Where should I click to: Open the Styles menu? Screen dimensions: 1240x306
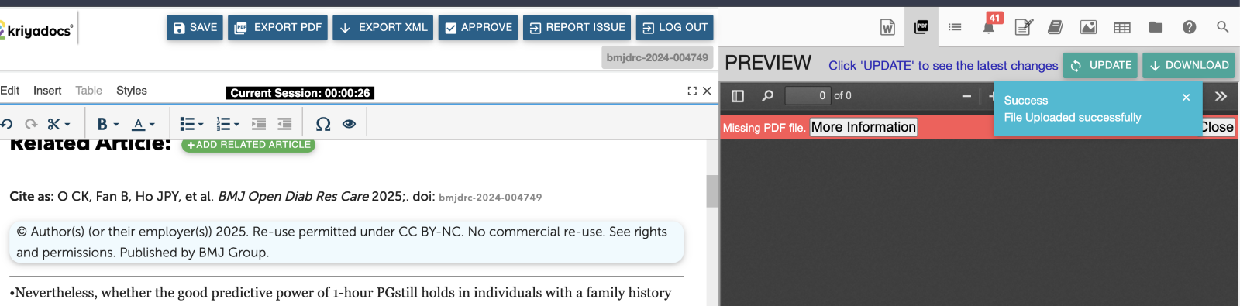132,91
